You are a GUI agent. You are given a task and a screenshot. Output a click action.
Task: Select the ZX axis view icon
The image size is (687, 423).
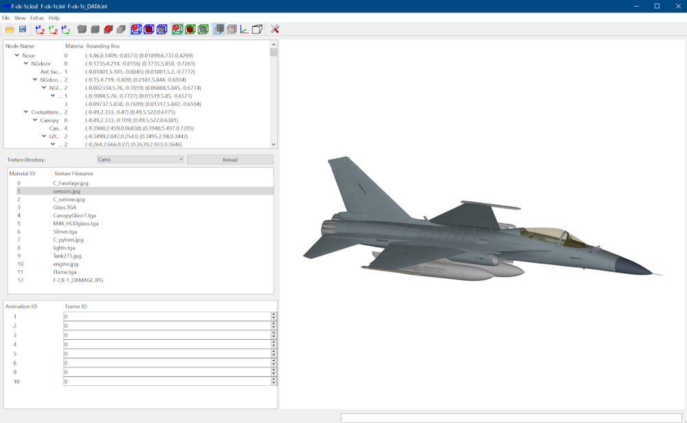pyautogui.click(x=40, y=30)
